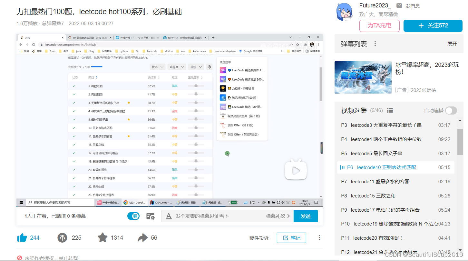Click the Chrome taskbar item 力扣 - Google
This screenshot has height=261, width=468.
[134, 203]
